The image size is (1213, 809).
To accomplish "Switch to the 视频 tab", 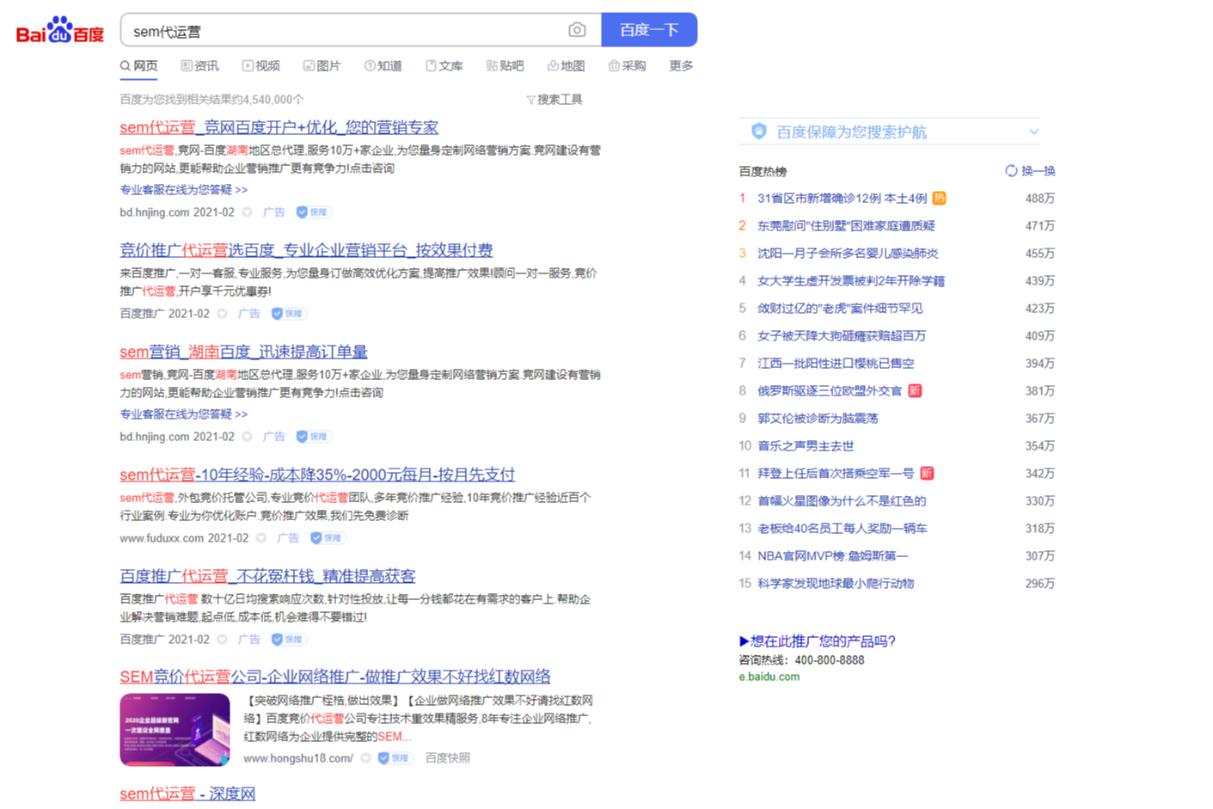I will 260,66.
